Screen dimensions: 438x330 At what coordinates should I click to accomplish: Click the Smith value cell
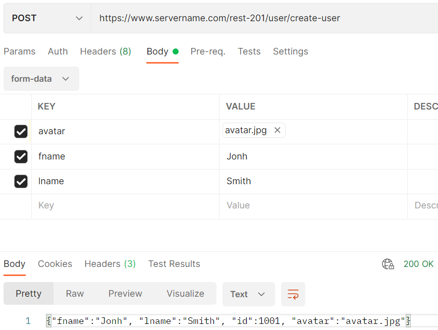313,182
